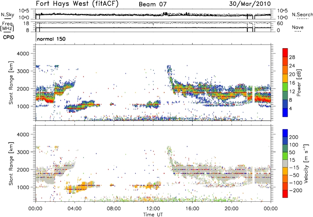This screenshot has height=217, width=313.
Task: Select the "3000" tick in the power panel
Action: [x=23, y=71]
